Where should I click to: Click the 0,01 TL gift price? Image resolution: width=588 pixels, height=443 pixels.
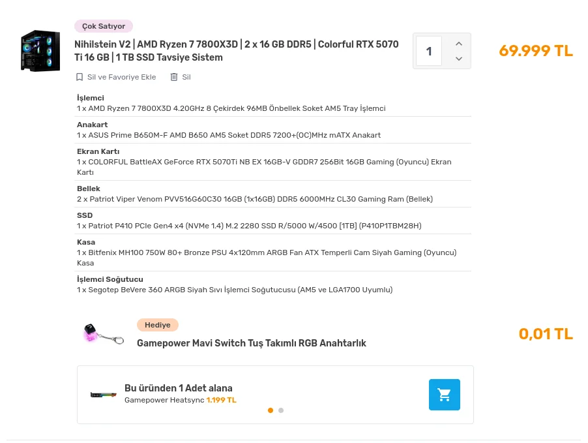(x=546, y=334)
